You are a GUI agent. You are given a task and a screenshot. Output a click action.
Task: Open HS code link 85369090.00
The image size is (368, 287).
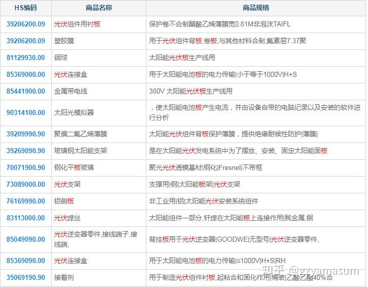click(x=25, y=261)
